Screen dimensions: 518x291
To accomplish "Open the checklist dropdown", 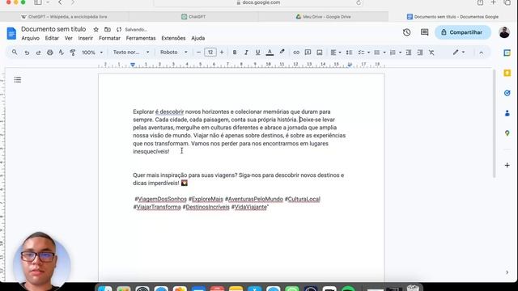I will [x=364, y=53].
